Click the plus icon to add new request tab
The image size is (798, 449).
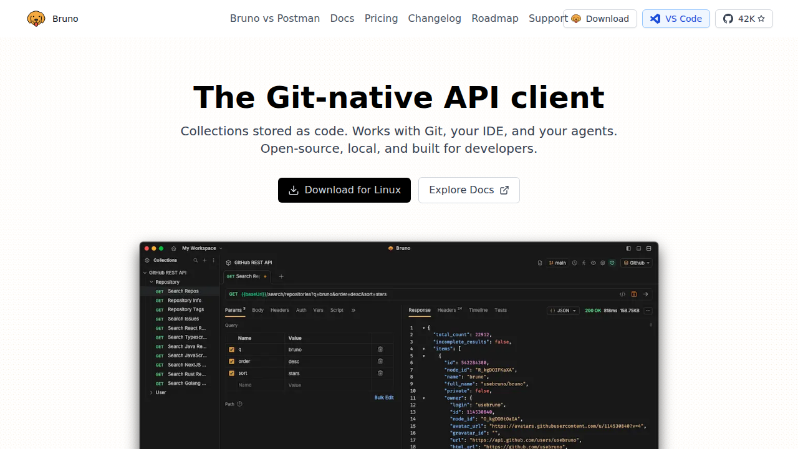pos(281,276)
